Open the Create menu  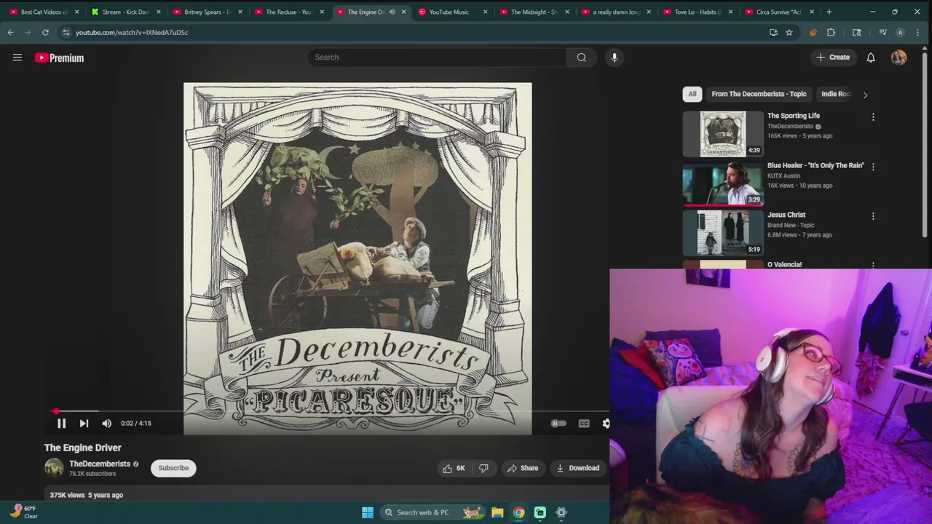pos(833,57)
